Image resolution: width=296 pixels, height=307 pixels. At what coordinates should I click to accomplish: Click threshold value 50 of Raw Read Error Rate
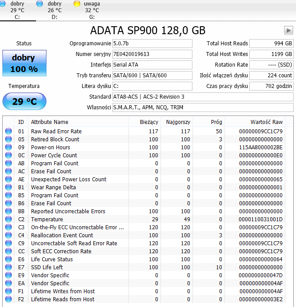[219, 132]
